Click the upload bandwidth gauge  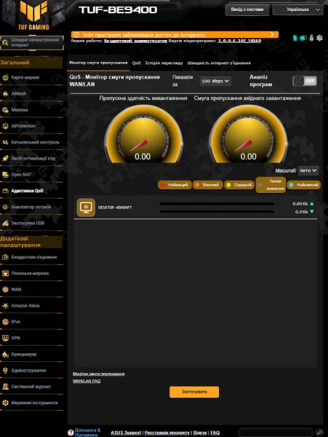[143, 135]
